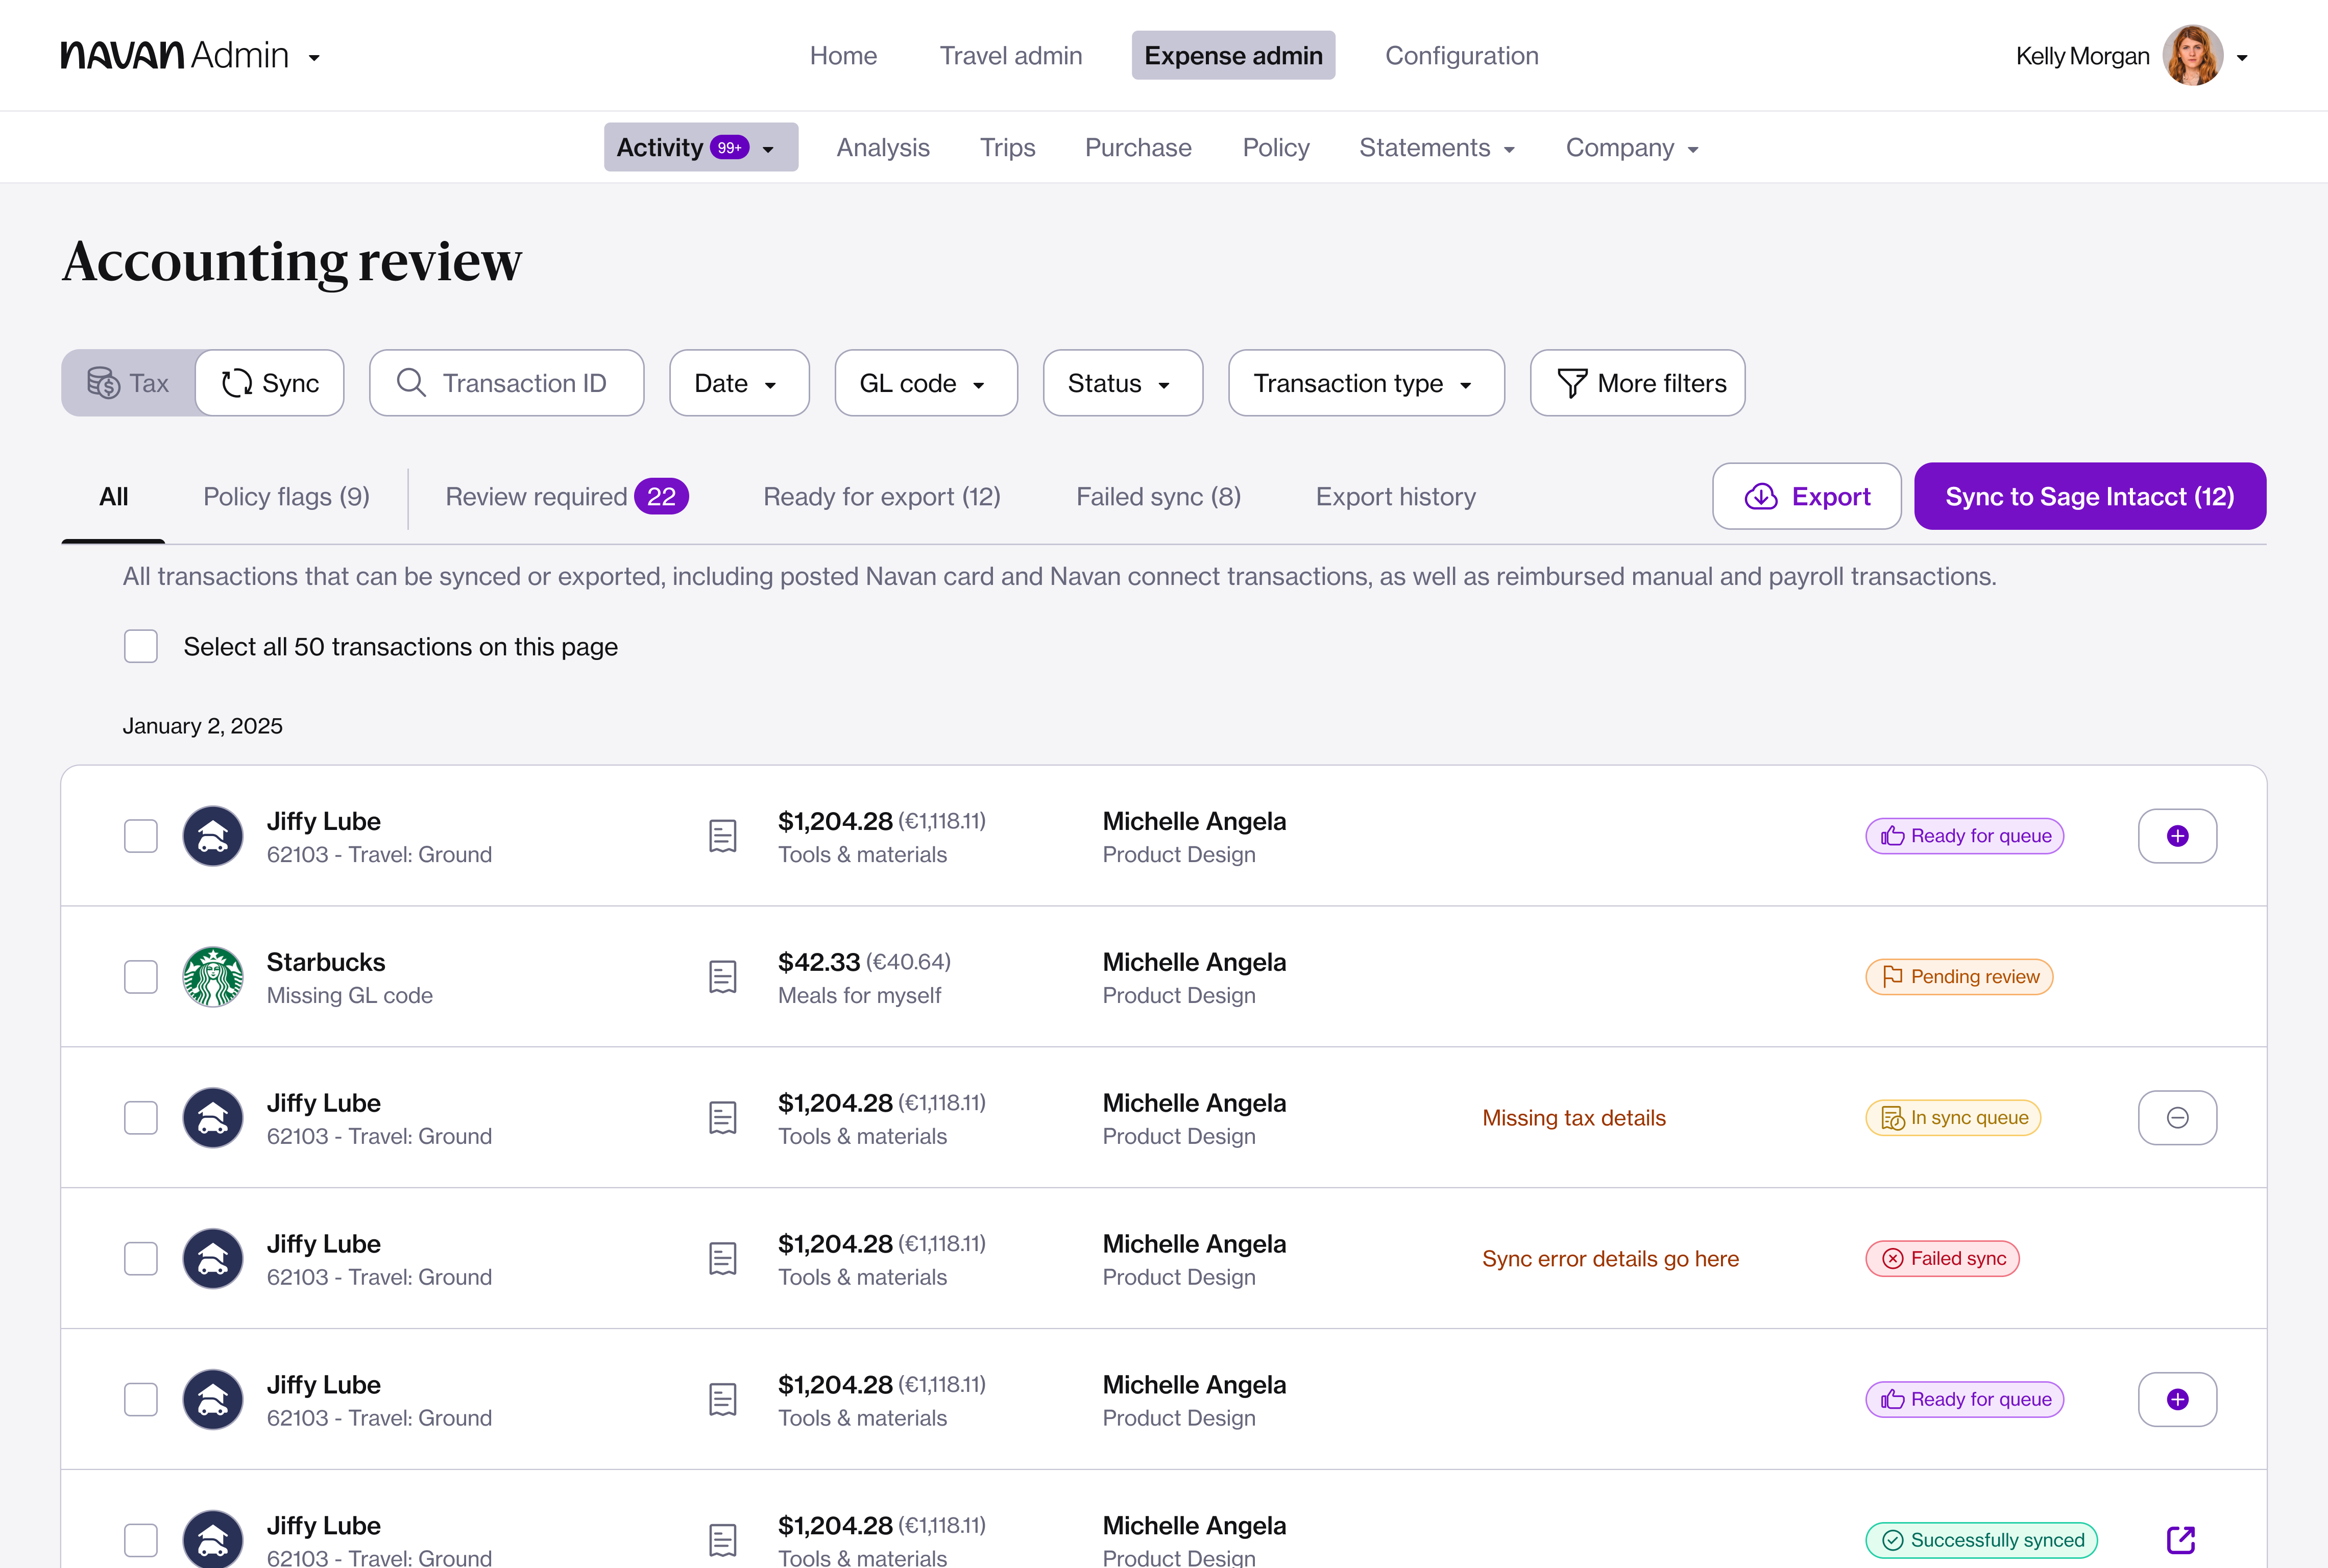Switch to the Failed sync (8) tab
The width and height of the screenshot is (2328, 1568).
point(1158,497)
